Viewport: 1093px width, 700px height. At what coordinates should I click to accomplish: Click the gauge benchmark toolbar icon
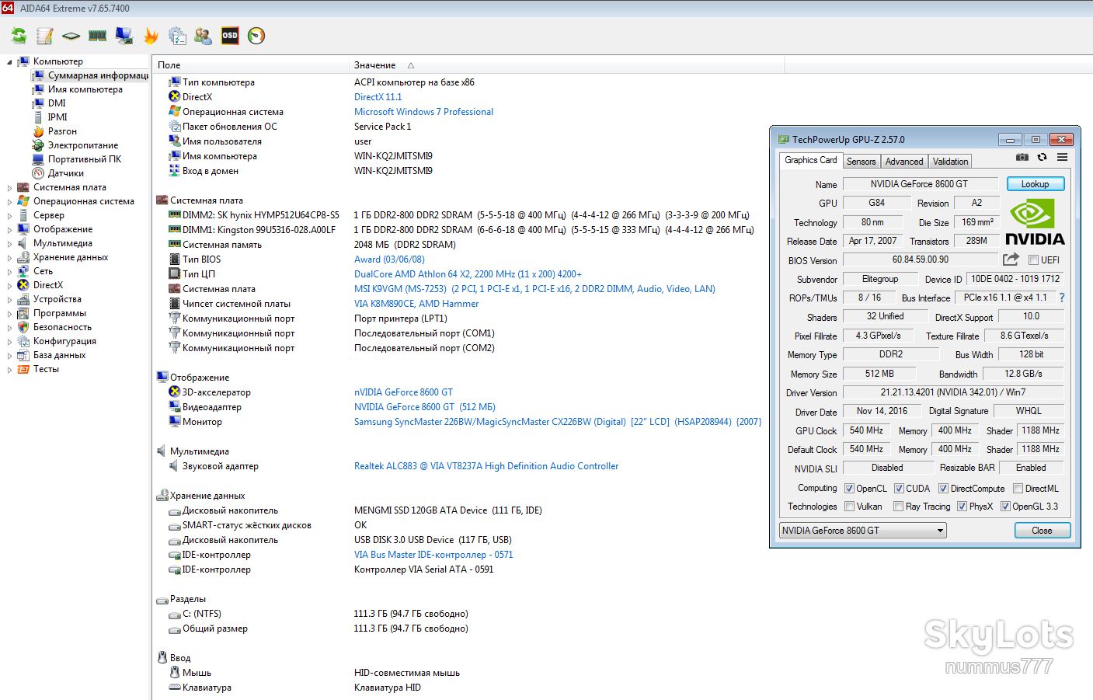pyautogui.click(x=256, y=36)
